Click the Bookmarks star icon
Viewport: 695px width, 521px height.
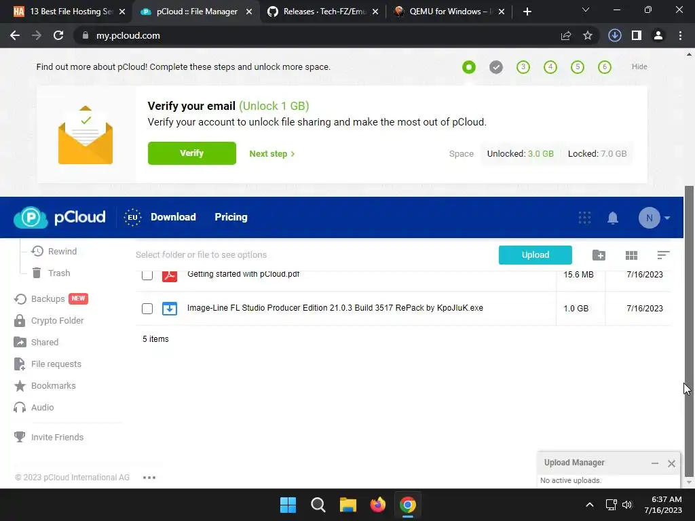(x=20, y=385)
